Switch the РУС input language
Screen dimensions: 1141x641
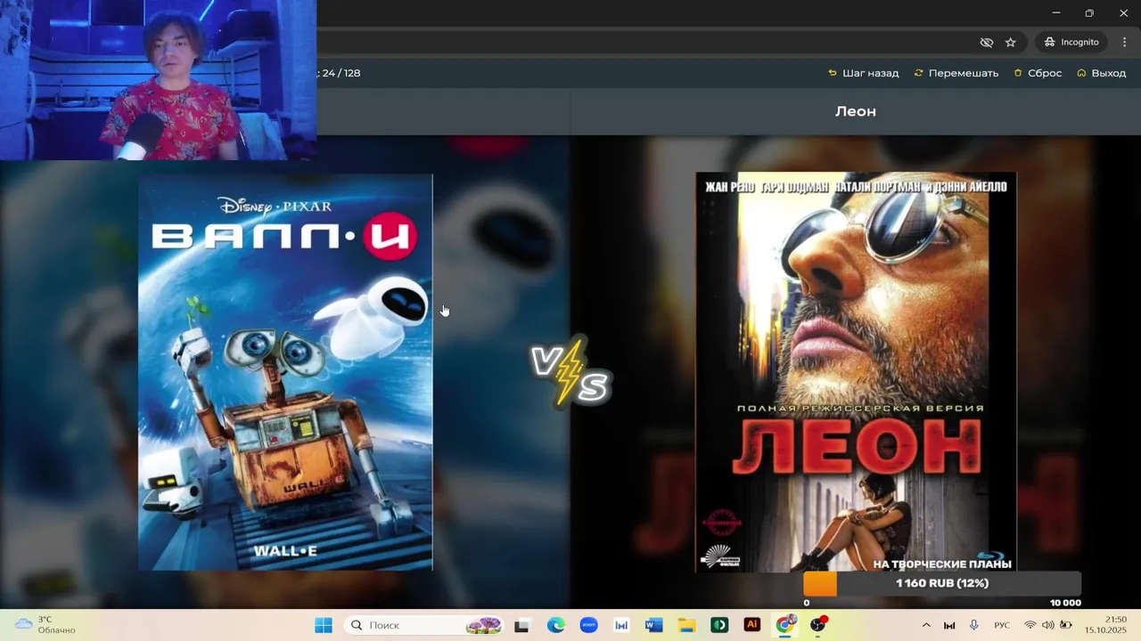coord(1002,625)
